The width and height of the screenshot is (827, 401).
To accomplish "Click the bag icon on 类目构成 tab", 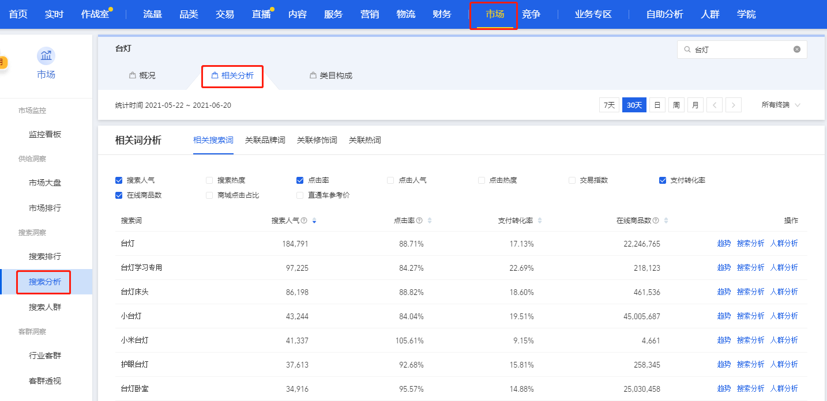I will (x=313, y=75).
